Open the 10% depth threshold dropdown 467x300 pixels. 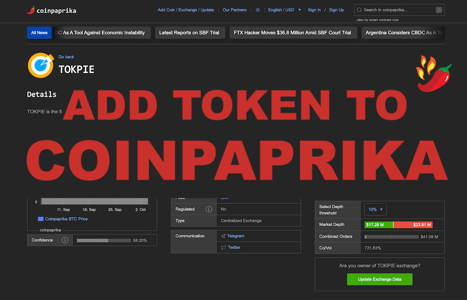pos(375,210)
